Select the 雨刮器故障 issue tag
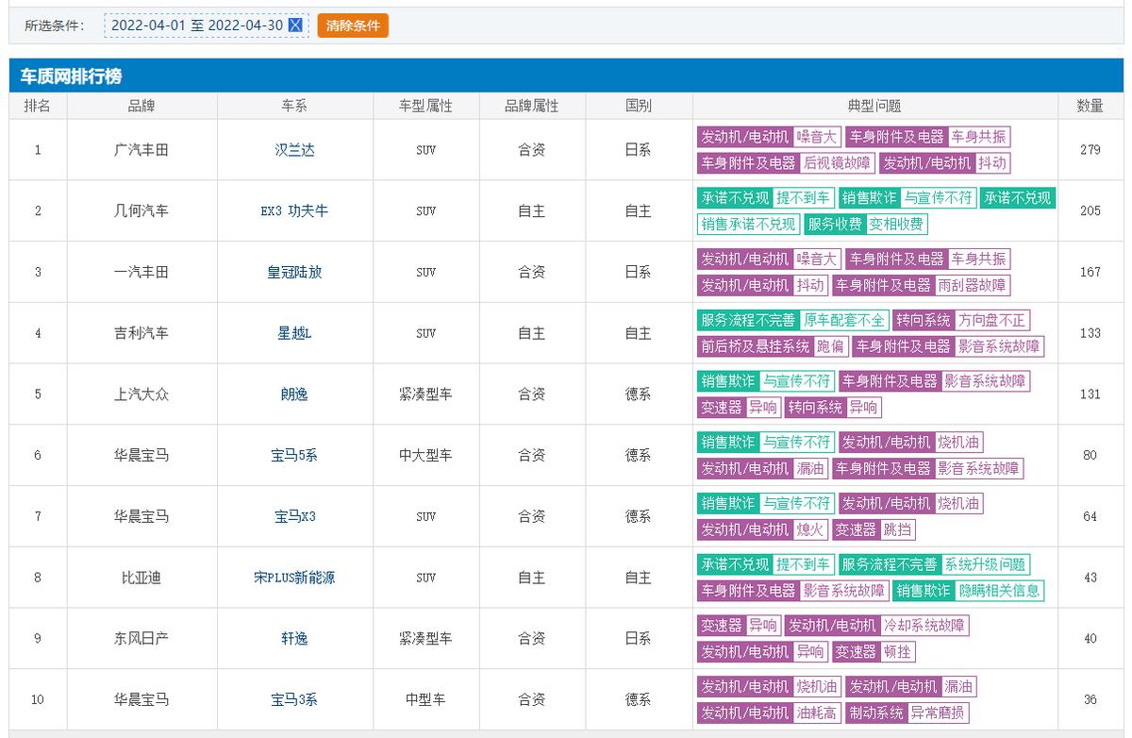The width and height of the screenshot is (1132, 738). pos(972,285)
